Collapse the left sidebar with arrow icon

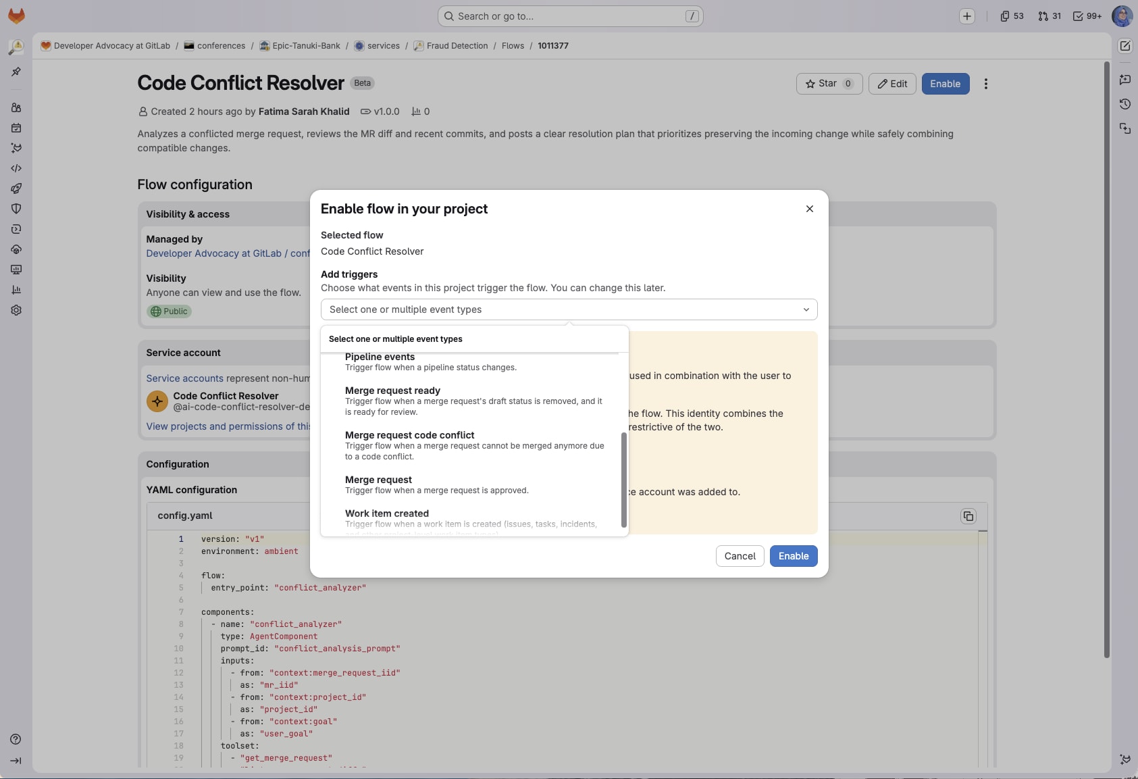coord(16,761)
